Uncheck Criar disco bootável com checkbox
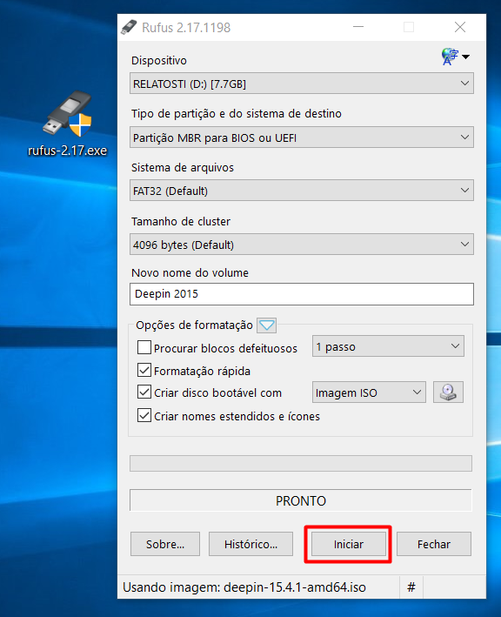 pyautogui.click(x=144, y=392)
